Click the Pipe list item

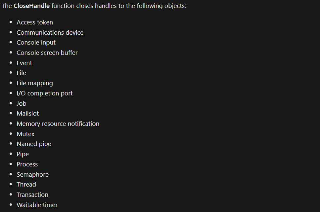click(x=23, y=154)
